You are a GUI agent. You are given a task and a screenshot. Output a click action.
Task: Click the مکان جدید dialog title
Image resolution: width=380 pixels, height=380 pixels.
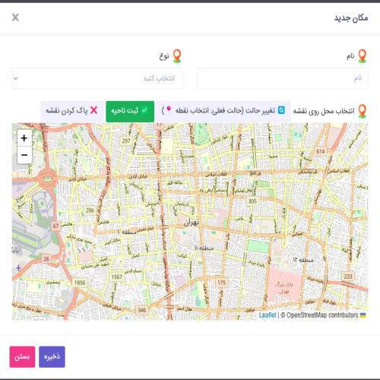click(351, 18)
